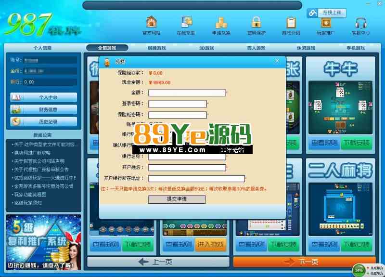
Task: Open the 财务信息 button
Action: [x=44, y=109]
